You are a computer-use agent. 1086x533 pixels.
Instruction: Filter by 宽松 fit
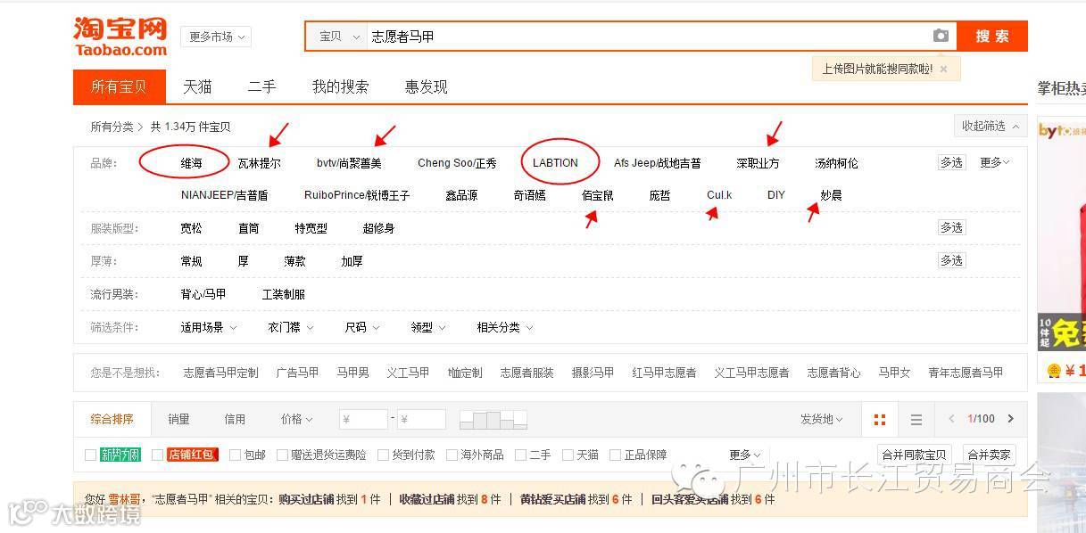pos(191,229)
